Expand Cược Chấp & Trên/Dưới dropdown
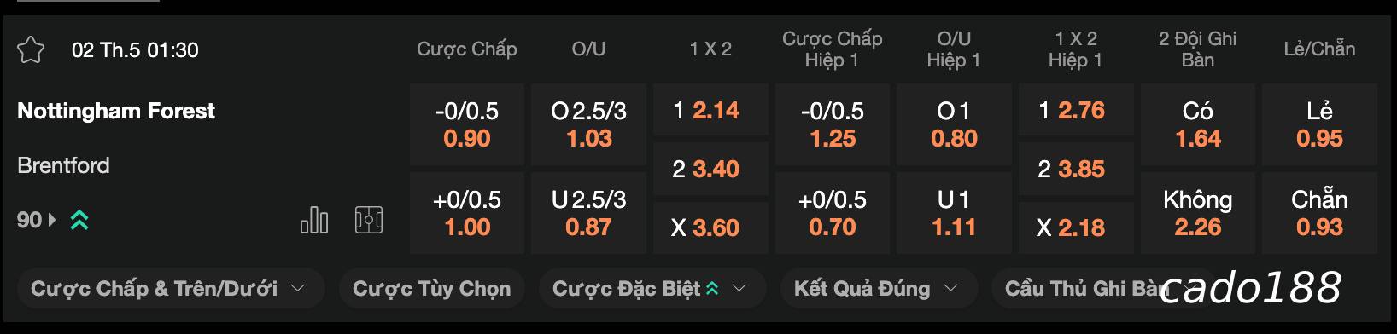Viewport: 1397px width, 334px height. tap(169, 289)
